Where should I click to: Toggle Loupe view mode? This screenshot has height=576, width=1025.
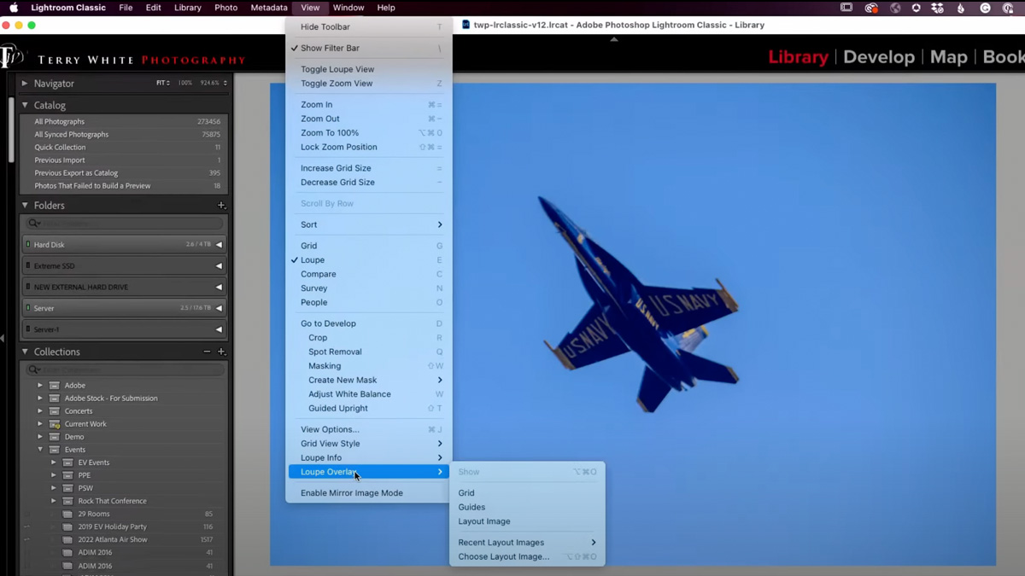(313, 259)
